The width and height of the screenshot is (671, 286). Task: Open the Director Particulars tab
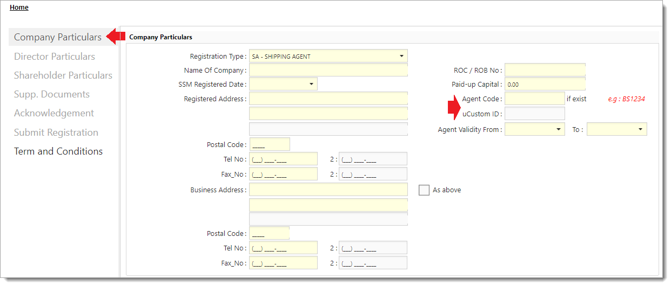(x=54, y=57)
